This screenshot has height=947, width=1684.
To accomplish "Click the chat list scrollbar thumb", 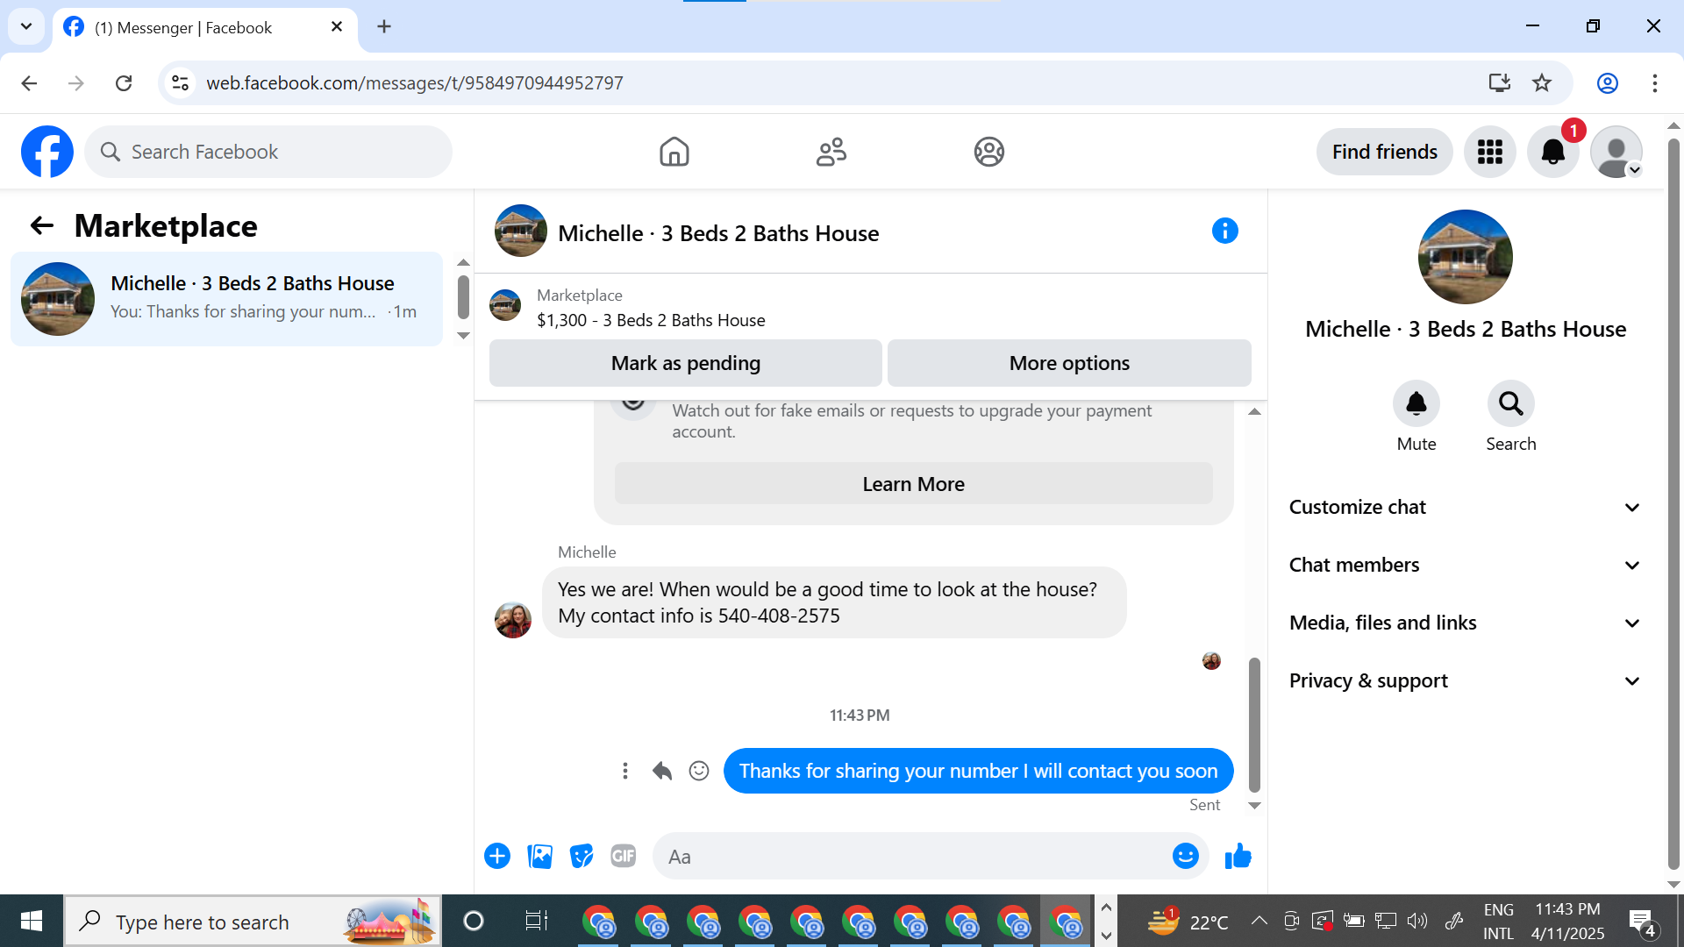I will (463, 297).
